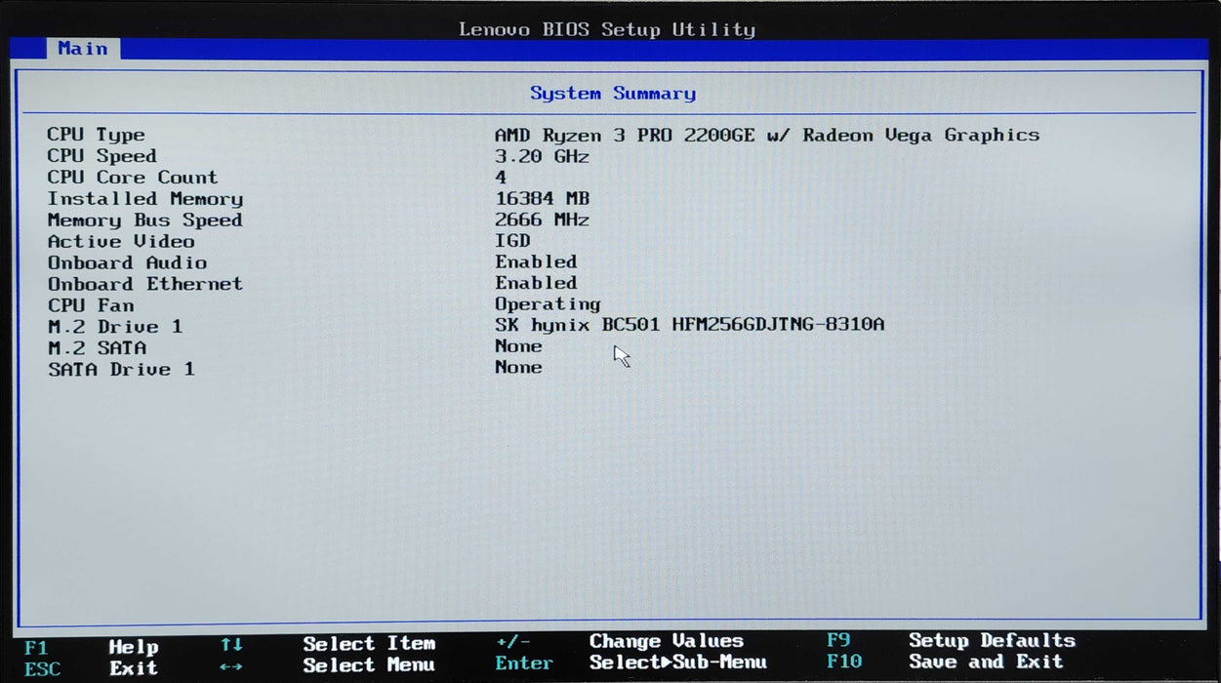
Task: Click the Select Item hint
Action: coord(369,644)
